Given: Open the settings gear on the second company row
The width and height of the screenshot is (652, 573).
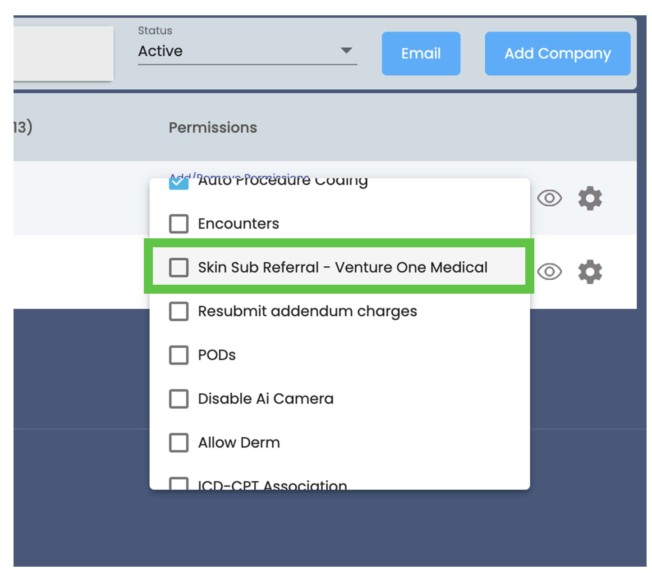Looking at the screenshot, I should [x=589, y=272].
